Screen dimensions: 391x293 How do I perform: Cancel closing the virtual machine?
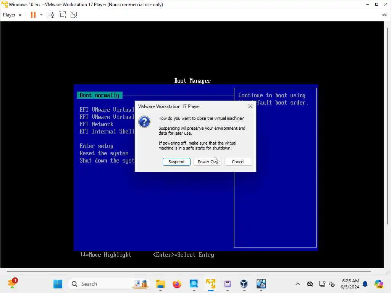click(x=238, y=162)
